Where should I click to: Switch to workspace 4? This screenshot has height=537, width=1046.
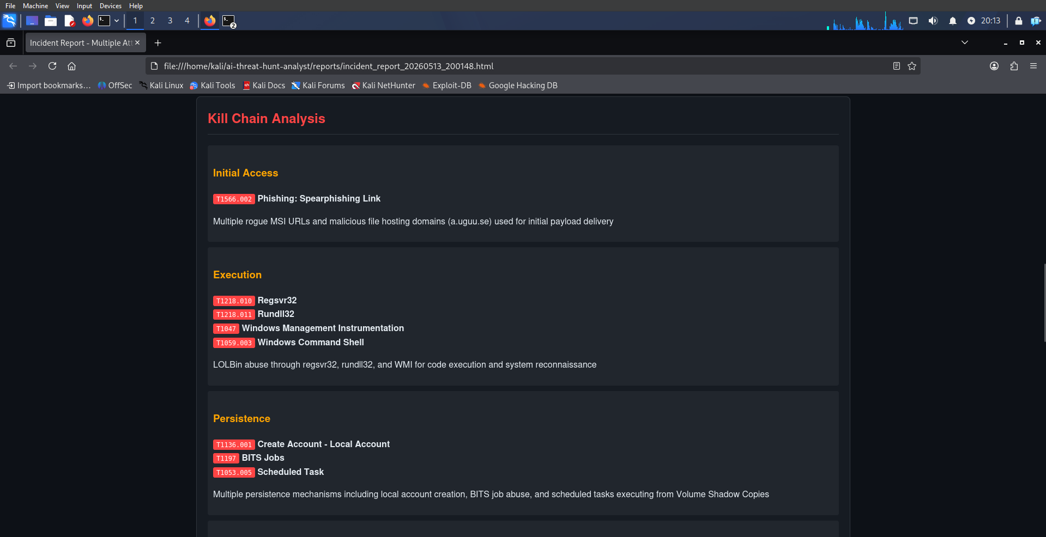pos(187,21)
